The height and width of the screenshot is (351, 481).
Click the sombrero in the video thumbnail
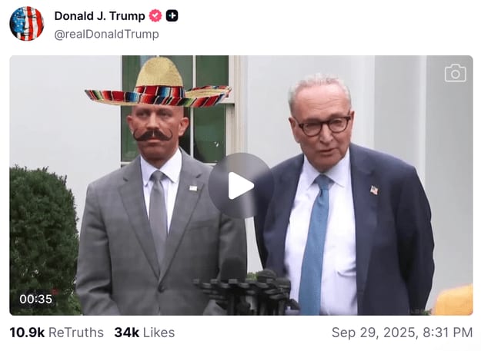click(x=159, y=84)
